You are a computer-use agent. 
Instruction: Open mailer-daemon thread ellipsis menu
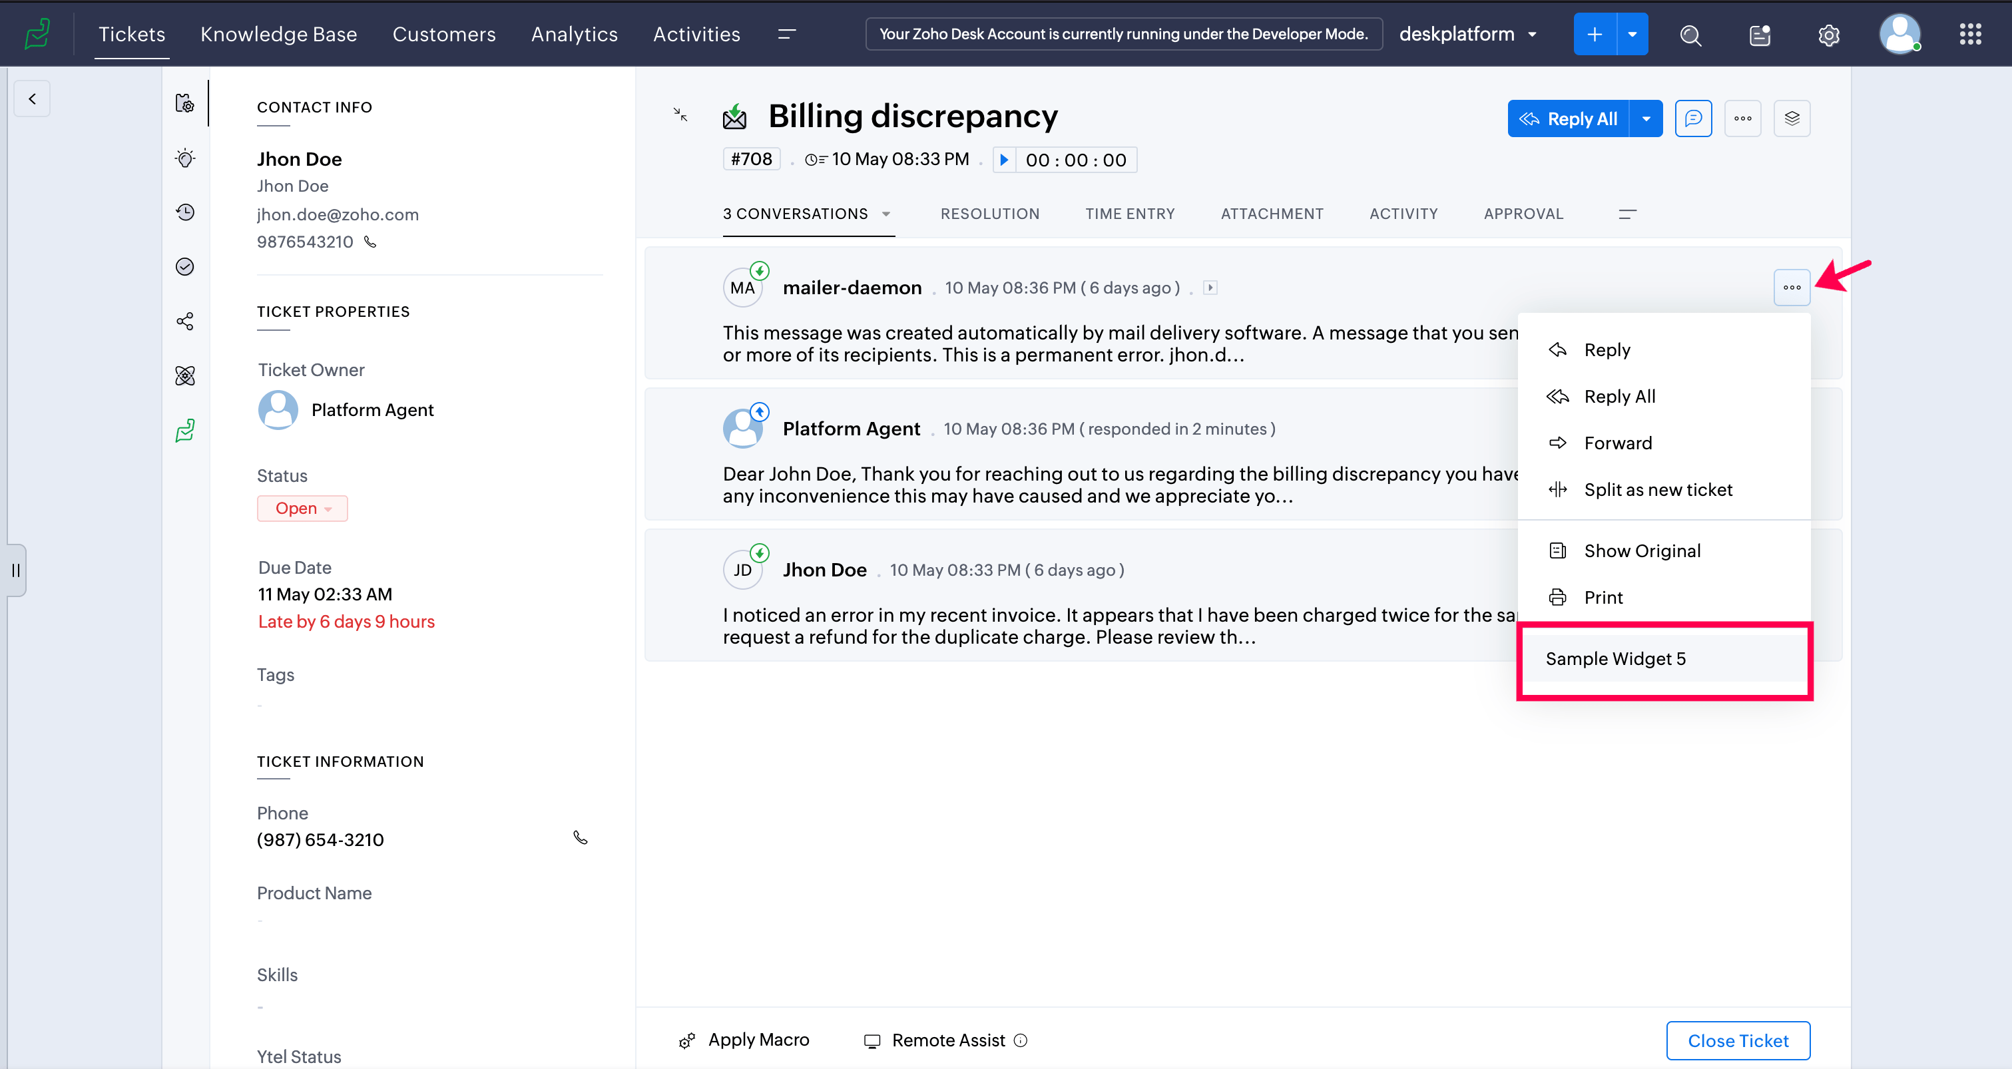tap(1792, 288)
